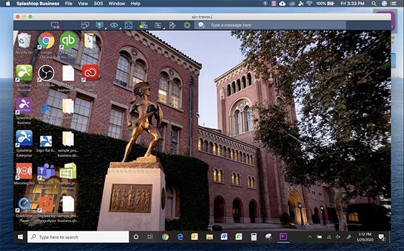
Task: Open the eye view options dropdown
Action: pos(114,25)
